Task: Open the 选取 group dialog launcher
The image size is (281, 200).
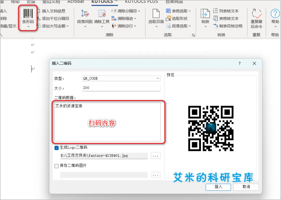Action: pyautogui.click(x=194, y=35)
